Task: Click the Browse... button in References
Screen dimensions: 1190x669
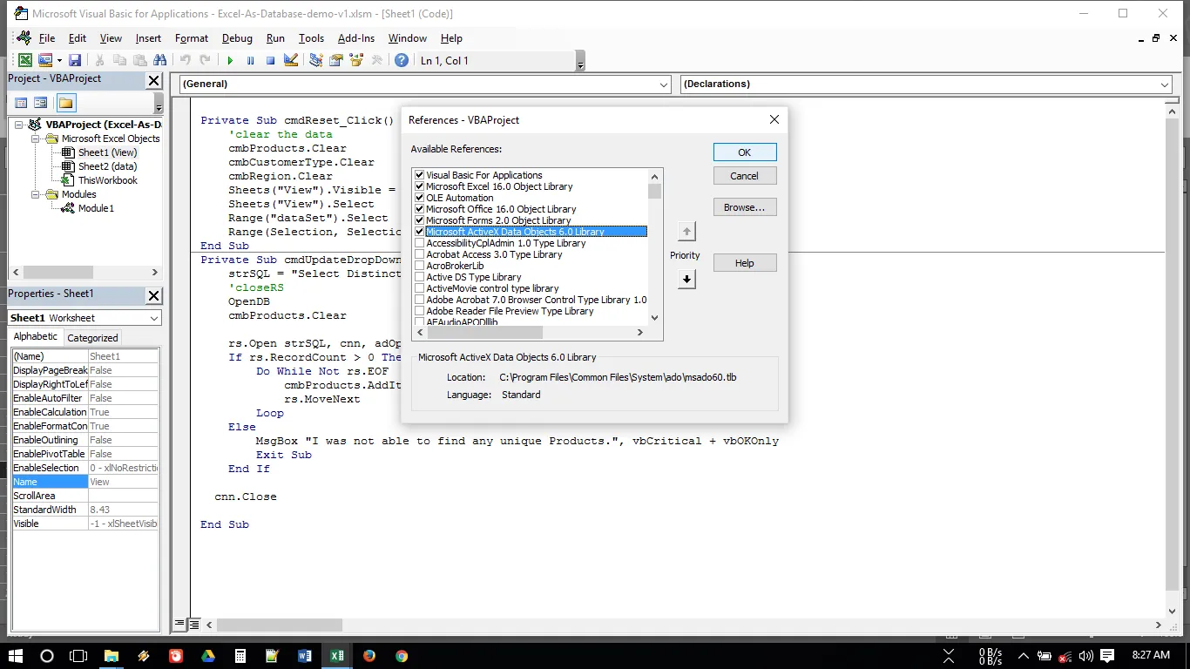Action: [x=744, y=207]
